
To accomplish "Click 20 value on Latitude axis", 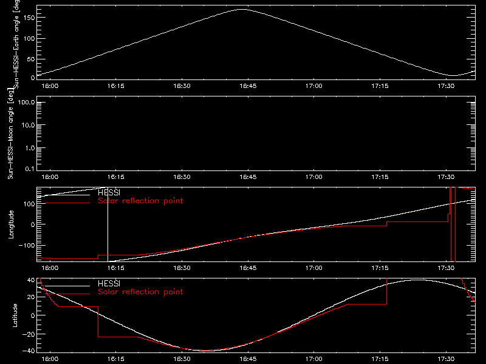I will pyautogui.click(x=31, y=297).
